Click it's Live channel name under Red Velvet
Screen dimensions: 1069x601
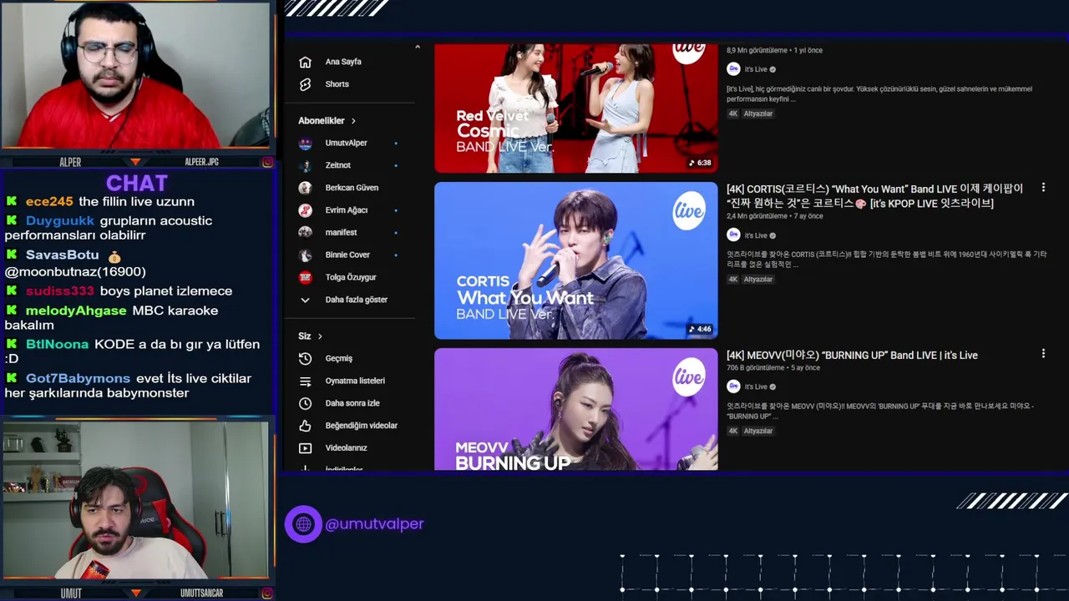pyautogui.click(x=756, y=69)
